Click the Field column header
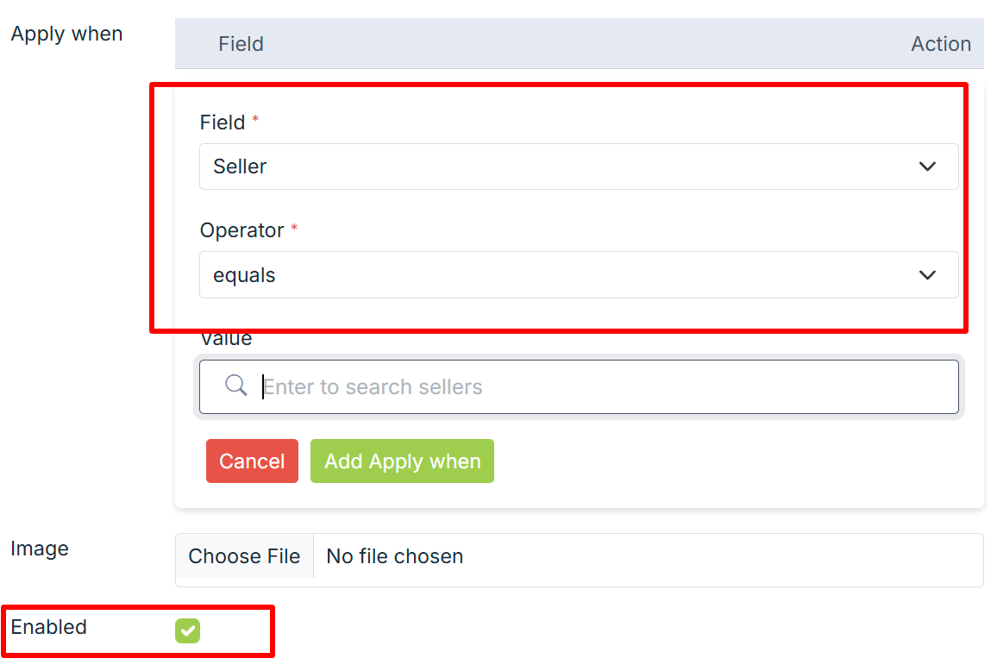 (241, 44)
